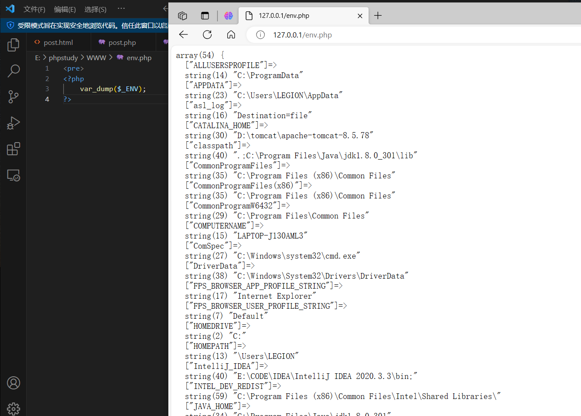Click the <?php opening tag line
Screen dimensions: 581x416
tap(73, 78)
